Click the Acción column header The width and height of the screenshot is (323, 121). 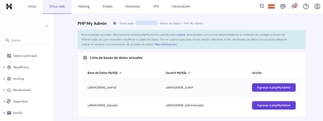257,73
